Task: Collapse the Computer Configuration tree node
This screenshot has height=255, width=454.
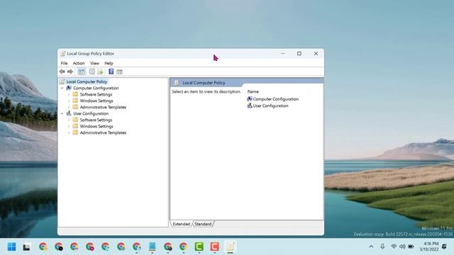Action: pyautogui.click(x=62, y=88)
